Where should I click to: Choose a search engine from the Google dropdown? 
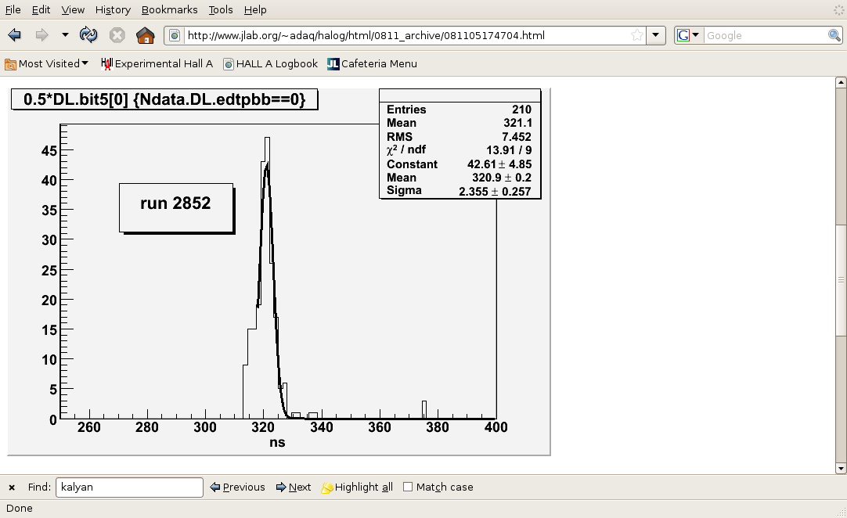(688, 36)
